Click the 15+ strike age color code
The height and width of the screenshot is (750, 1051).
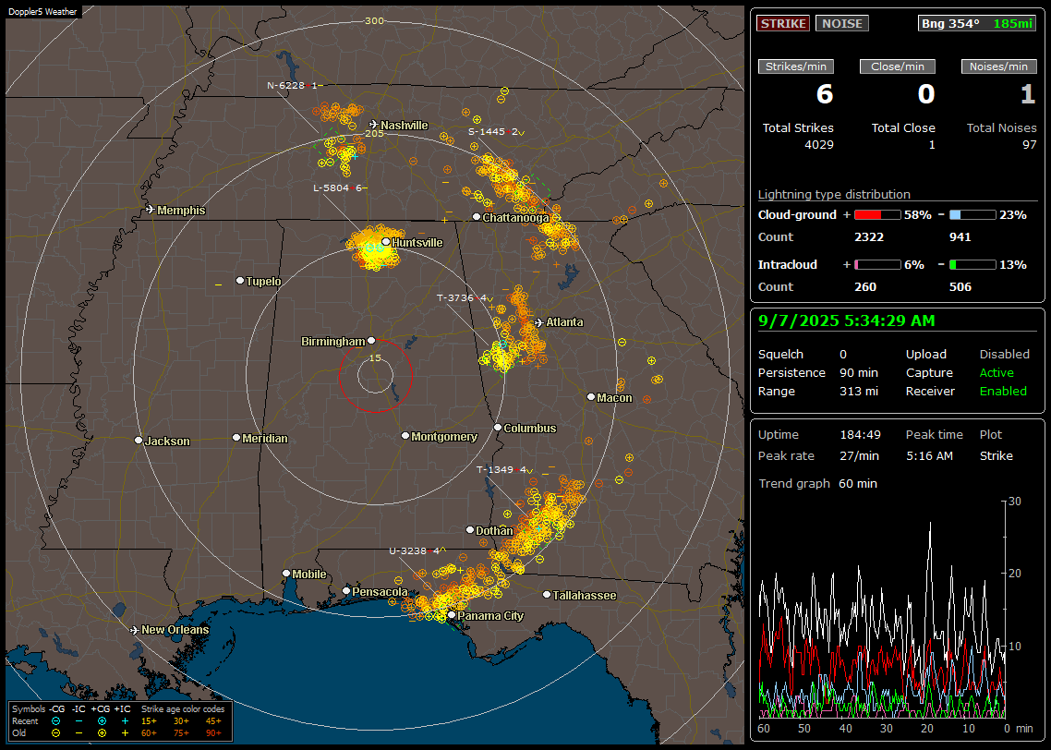click(x=149, y=721)
